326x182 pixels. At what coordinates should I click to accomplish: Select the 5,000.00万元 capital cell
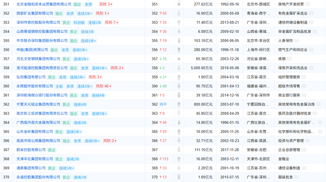point(202,68)
